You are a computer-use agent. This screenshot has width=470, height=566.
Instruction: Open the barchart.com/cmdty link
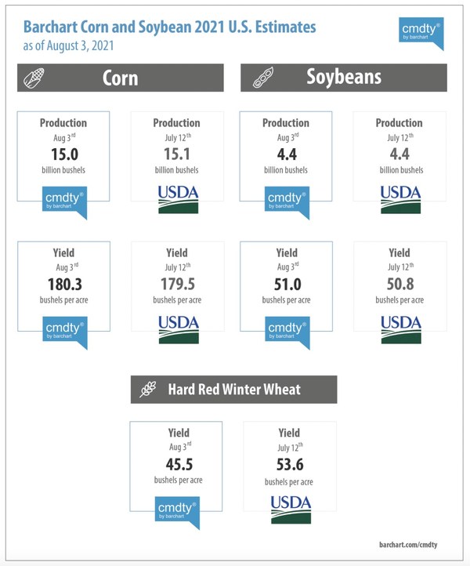tap(408, 544)
